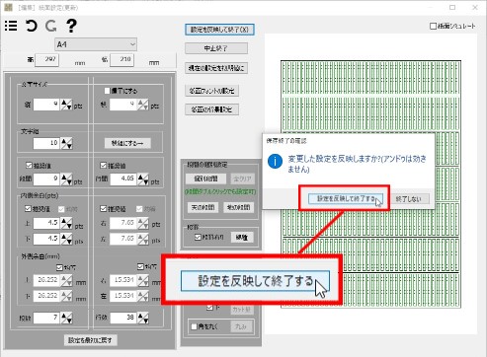Click 設定を反映して終了(X) button at top
This screenshot has height=357, width=487.
point(219,30)
